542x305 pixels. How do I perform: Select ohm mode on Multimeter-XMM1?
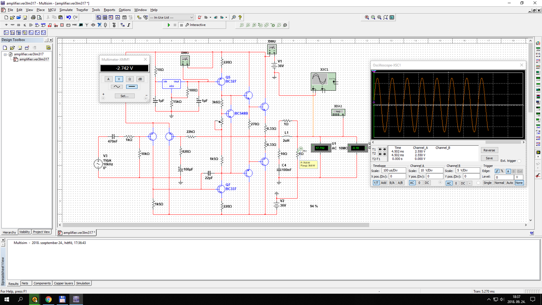pyautogui.click(x=130, y=79)
